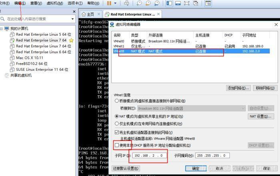This screenshot has height=176, width=280.
Task: Open dropdown arrow next to pause button
Action: (115, 3)
